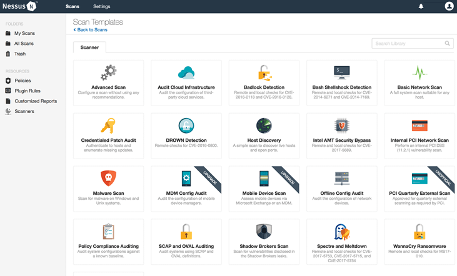Choose the MDM Config Audit phone icon
The image size is (457, 276).
click(186, 179)
